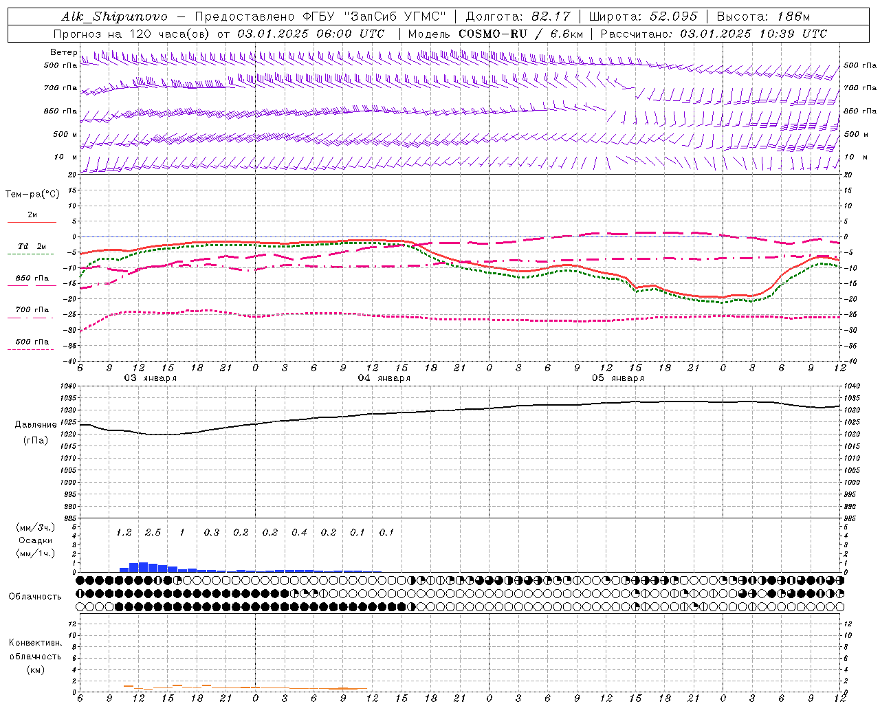Click the Давление panel label
Image resolution: width=880 pixels, height=704 pixels.
[36, 425]
